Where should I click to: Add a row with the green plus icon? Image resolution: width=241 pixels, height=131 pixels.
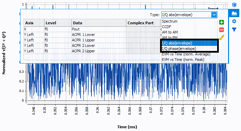[222, 22]
